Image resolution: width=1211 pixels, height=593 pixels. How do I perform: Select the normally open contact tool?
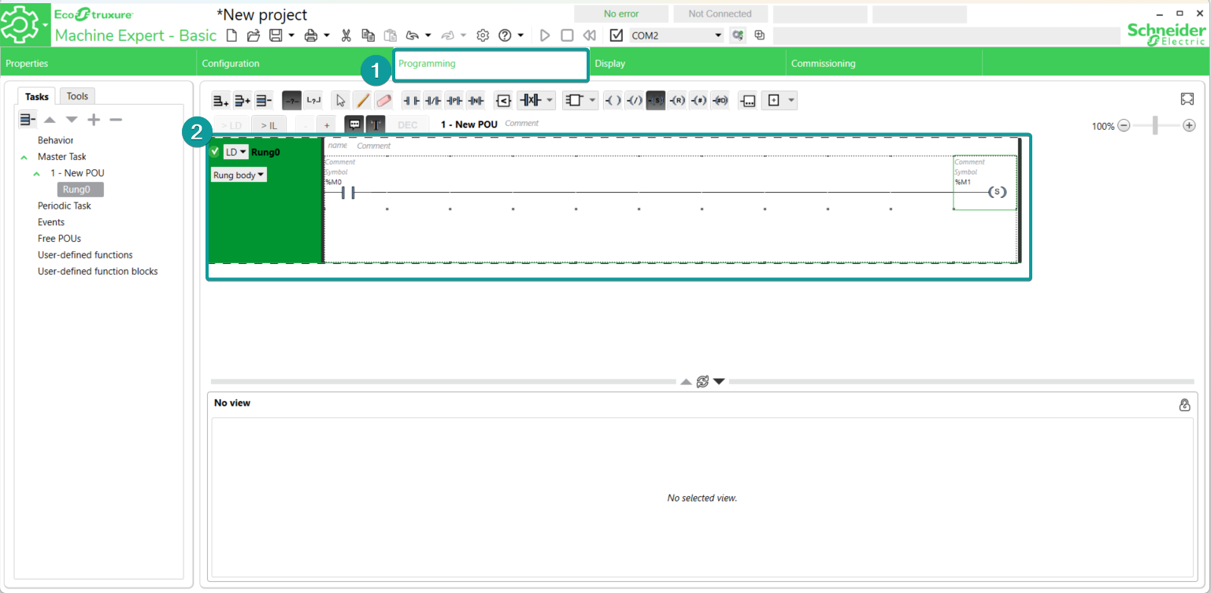(411, 100)
